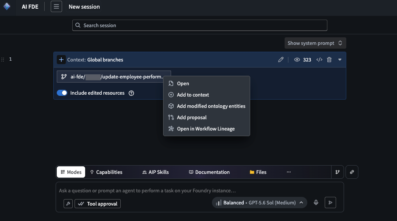Image resolution: width=397 pixels, height=221 pixels.
Task: Toggle Include edited resources switch
Action: 62,93
